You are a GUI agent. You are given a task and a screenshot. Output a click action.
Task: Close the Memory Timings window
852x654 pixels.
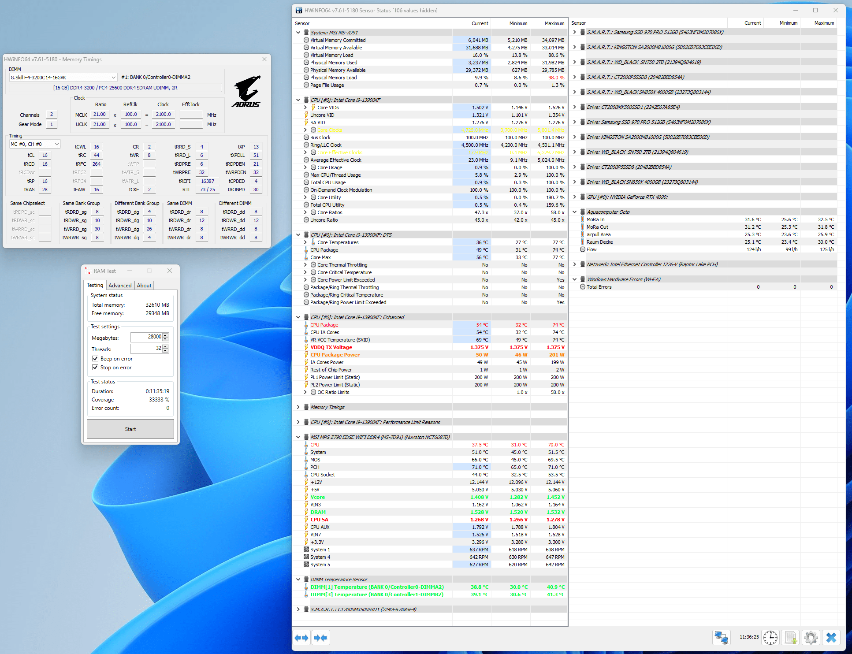tap(264, 59)
